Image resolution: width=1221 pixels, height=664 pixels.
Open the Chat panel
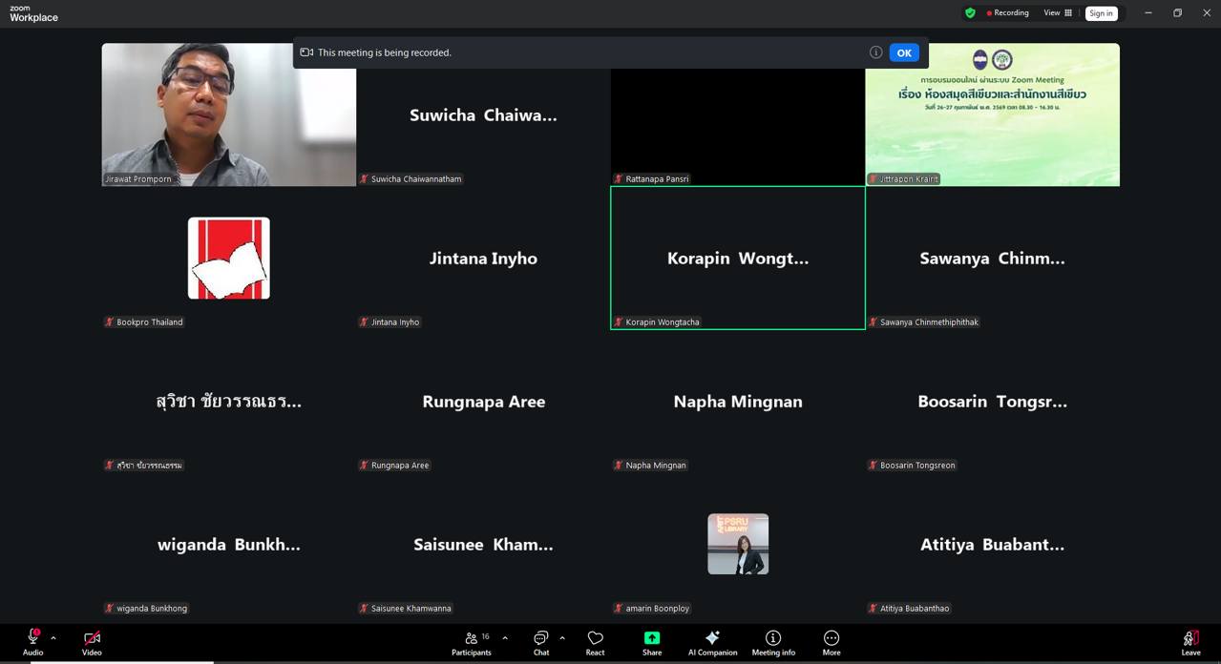[540, 642]
